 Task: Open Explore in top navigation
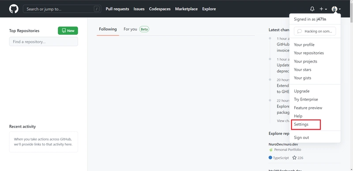pyautogui.click(x=209, y=9)
